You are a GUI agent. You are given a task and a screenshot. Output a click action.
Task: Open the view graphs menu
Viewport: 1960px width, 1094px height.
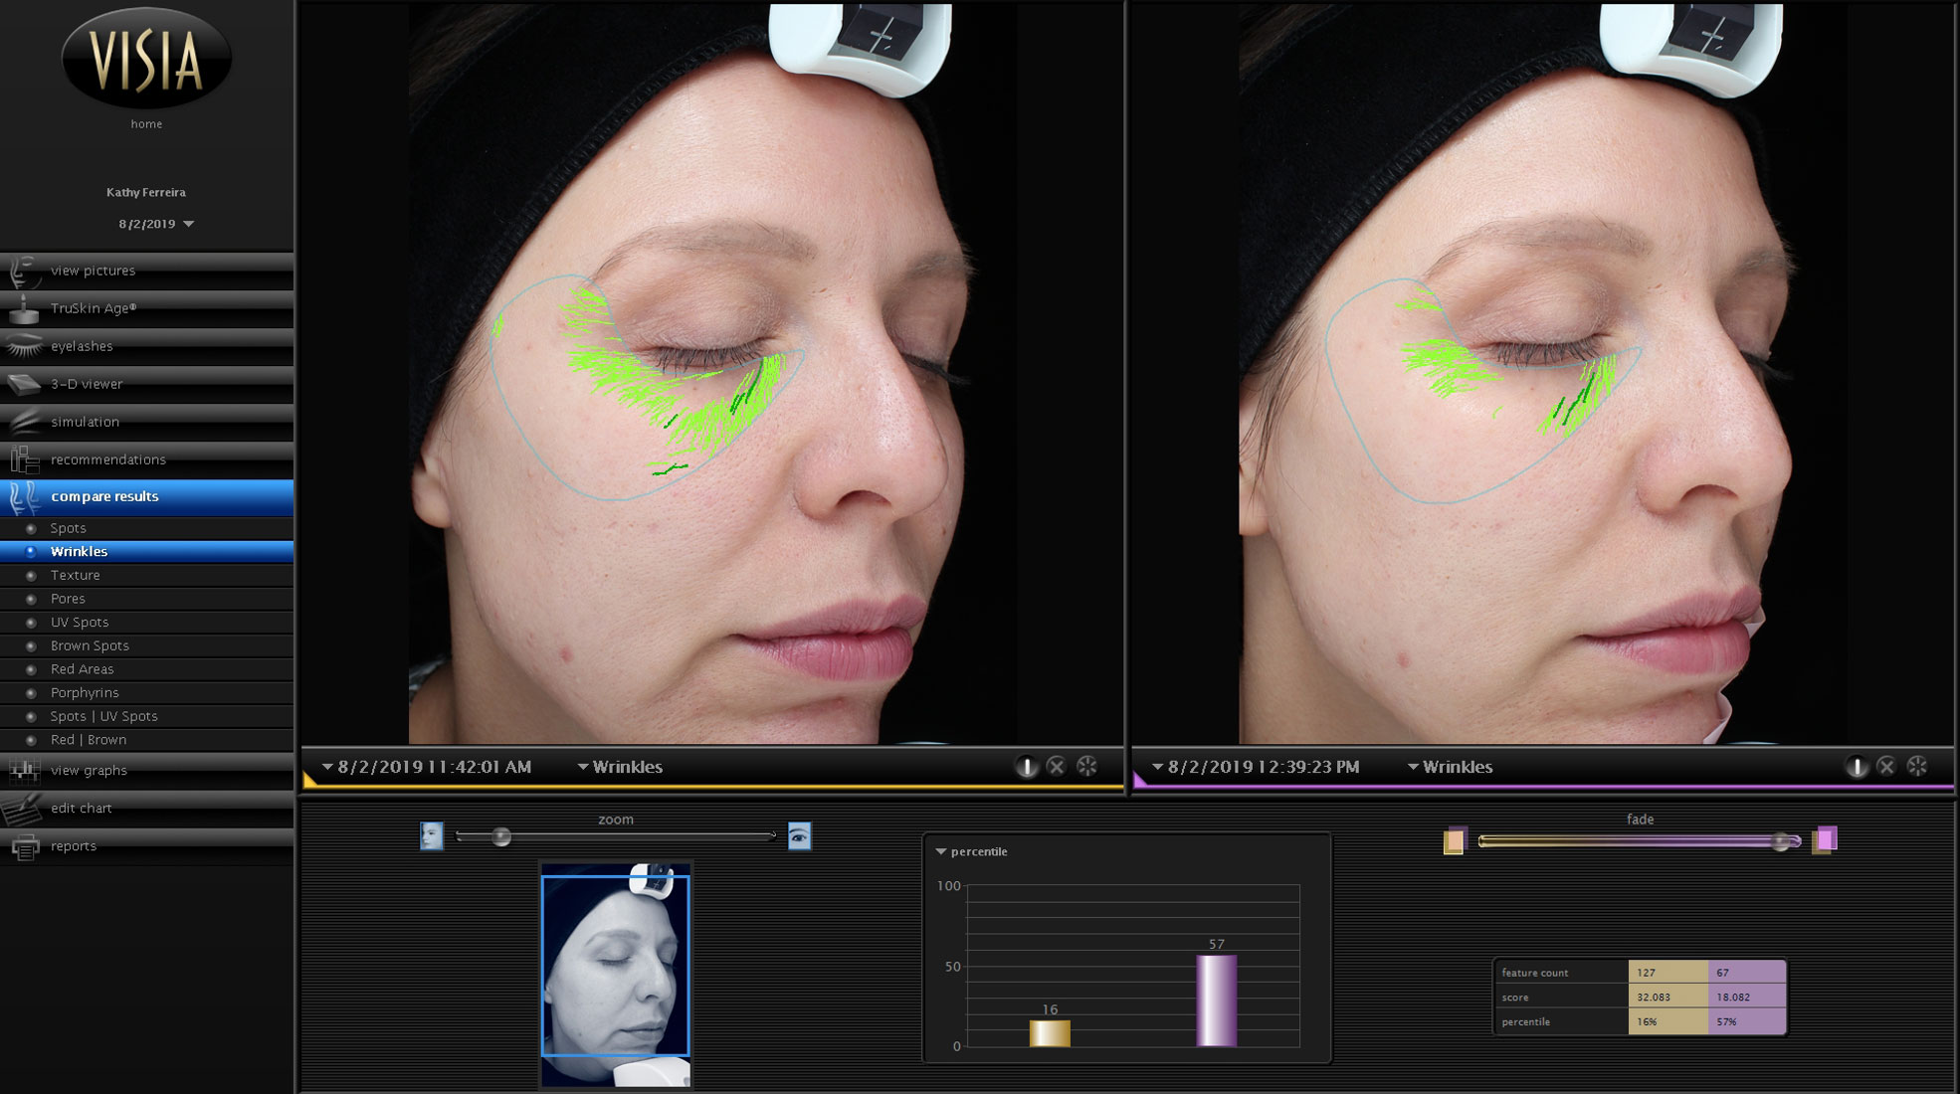coord(89,771)
